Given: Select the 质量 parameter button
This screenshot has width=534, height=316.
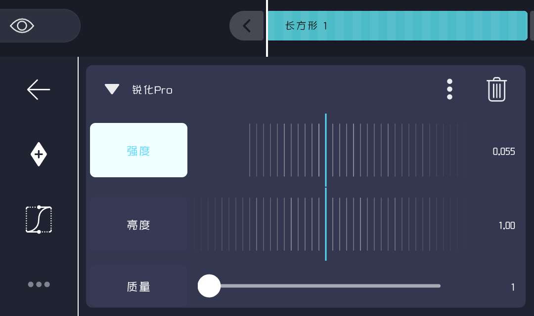Looking at the screenshot, I should click(x=138, y=286).
